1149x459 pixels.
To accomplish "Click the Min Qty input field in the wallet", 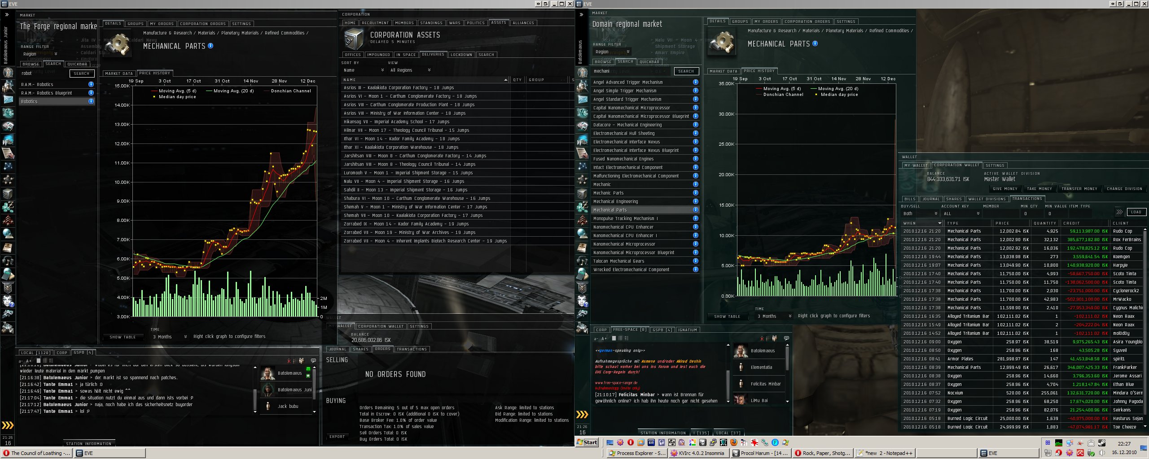I will coord(1031,213).
